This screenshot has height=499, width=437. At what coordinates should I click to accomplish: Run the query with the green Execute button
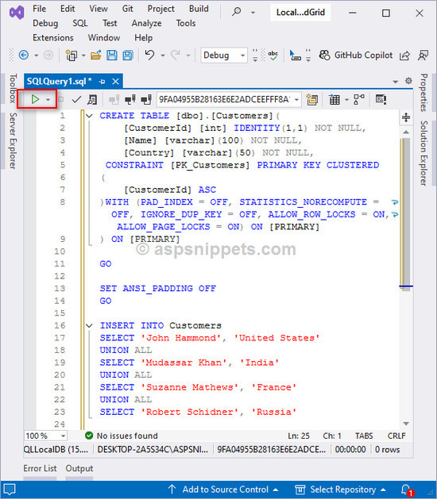(35, 99)
